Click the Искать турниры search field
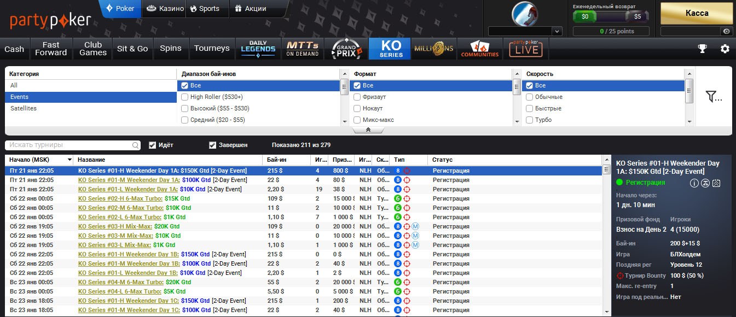Screen dimensions: 736x317 (x=68, y=145)
